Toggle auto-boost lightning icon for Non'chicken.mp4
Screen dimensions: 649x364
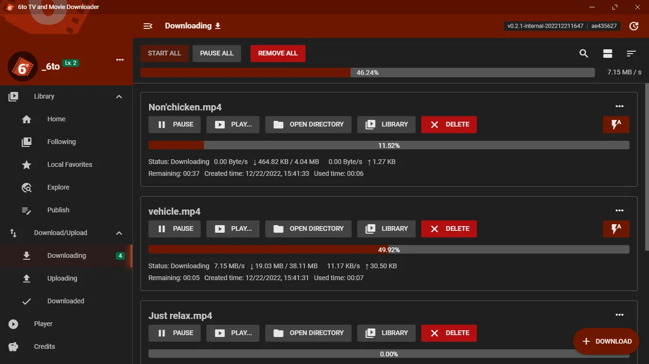coord(616,125)
